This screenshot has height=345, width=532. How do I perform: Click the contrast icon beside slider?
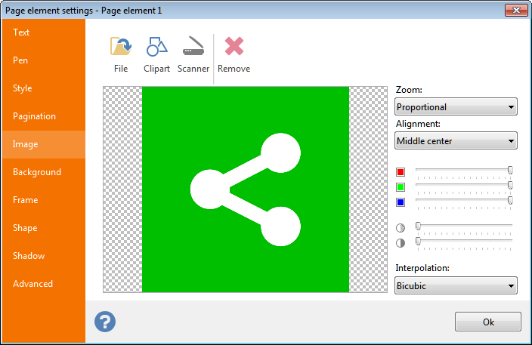(x=401, y=242)
